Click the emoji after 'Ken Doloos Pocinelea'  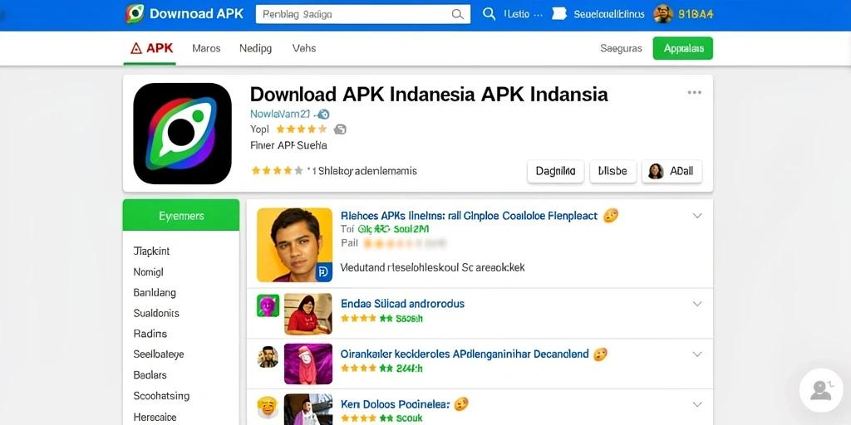click(460, 404)
